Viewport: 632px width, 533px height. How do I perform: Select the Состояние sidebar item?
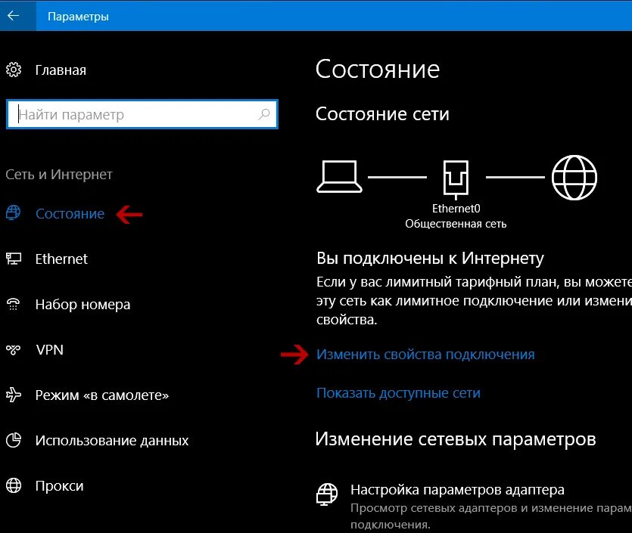click(70, 213)
